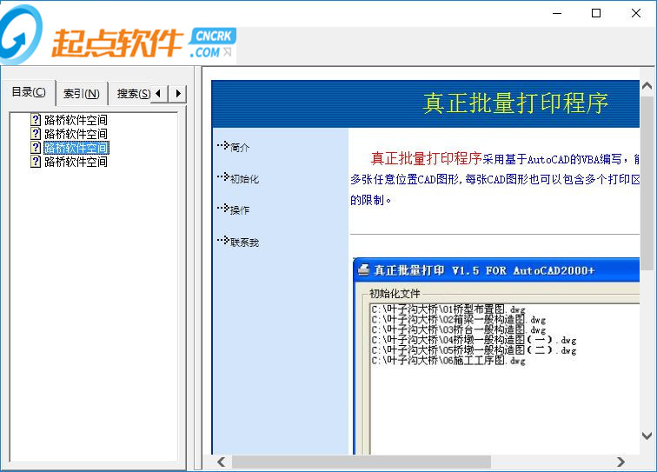Click the left tab-scroll arrow

click(x=158, y=94)
